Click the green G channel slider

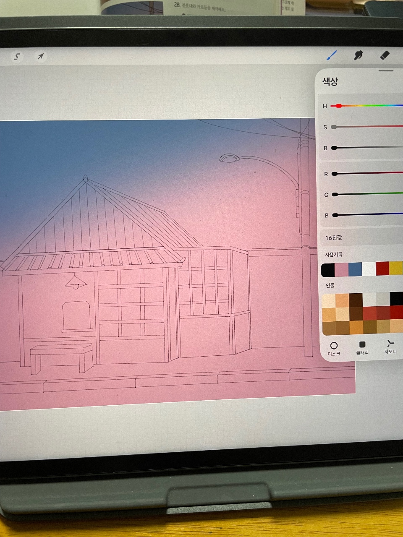(x=367, y=194)
